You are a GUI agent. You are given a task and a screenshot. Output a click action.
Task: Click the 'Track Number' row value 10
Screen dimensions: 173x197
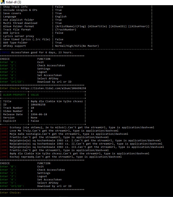tap(32, 108)
